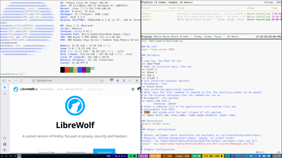
Task: Click the red color block in fastfetch
Action: click(x=67, y=70)
